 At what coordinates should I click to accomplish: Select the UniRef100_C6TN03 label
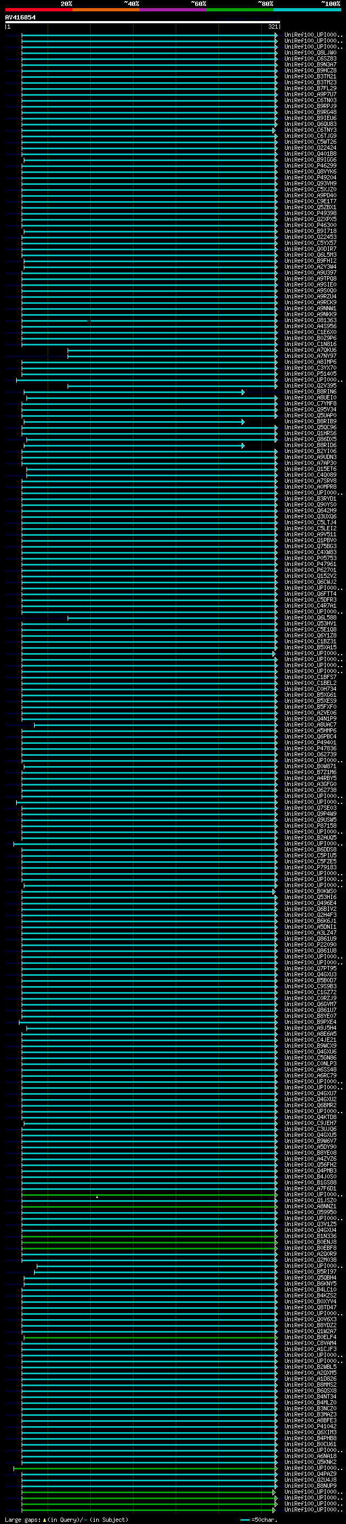310,100
